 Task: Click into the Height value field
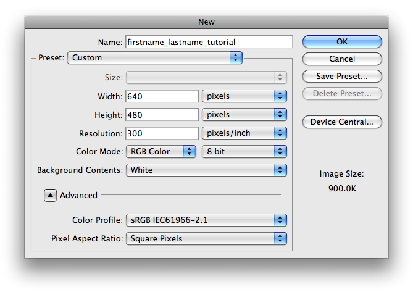coord(162,115)
